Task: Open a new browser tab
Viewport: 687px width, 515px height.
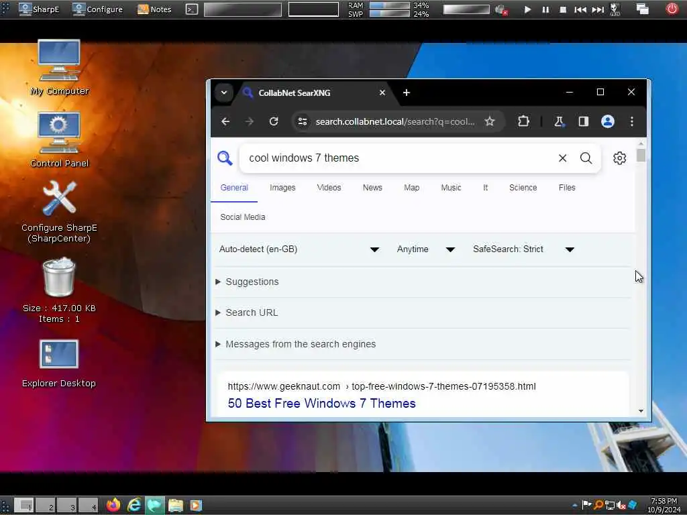Action: [406, 93]
